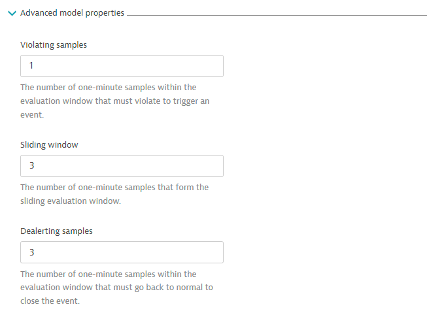Focus the Sliding window input field
Screen dimensions: 427x313
[x=122, y=166]
